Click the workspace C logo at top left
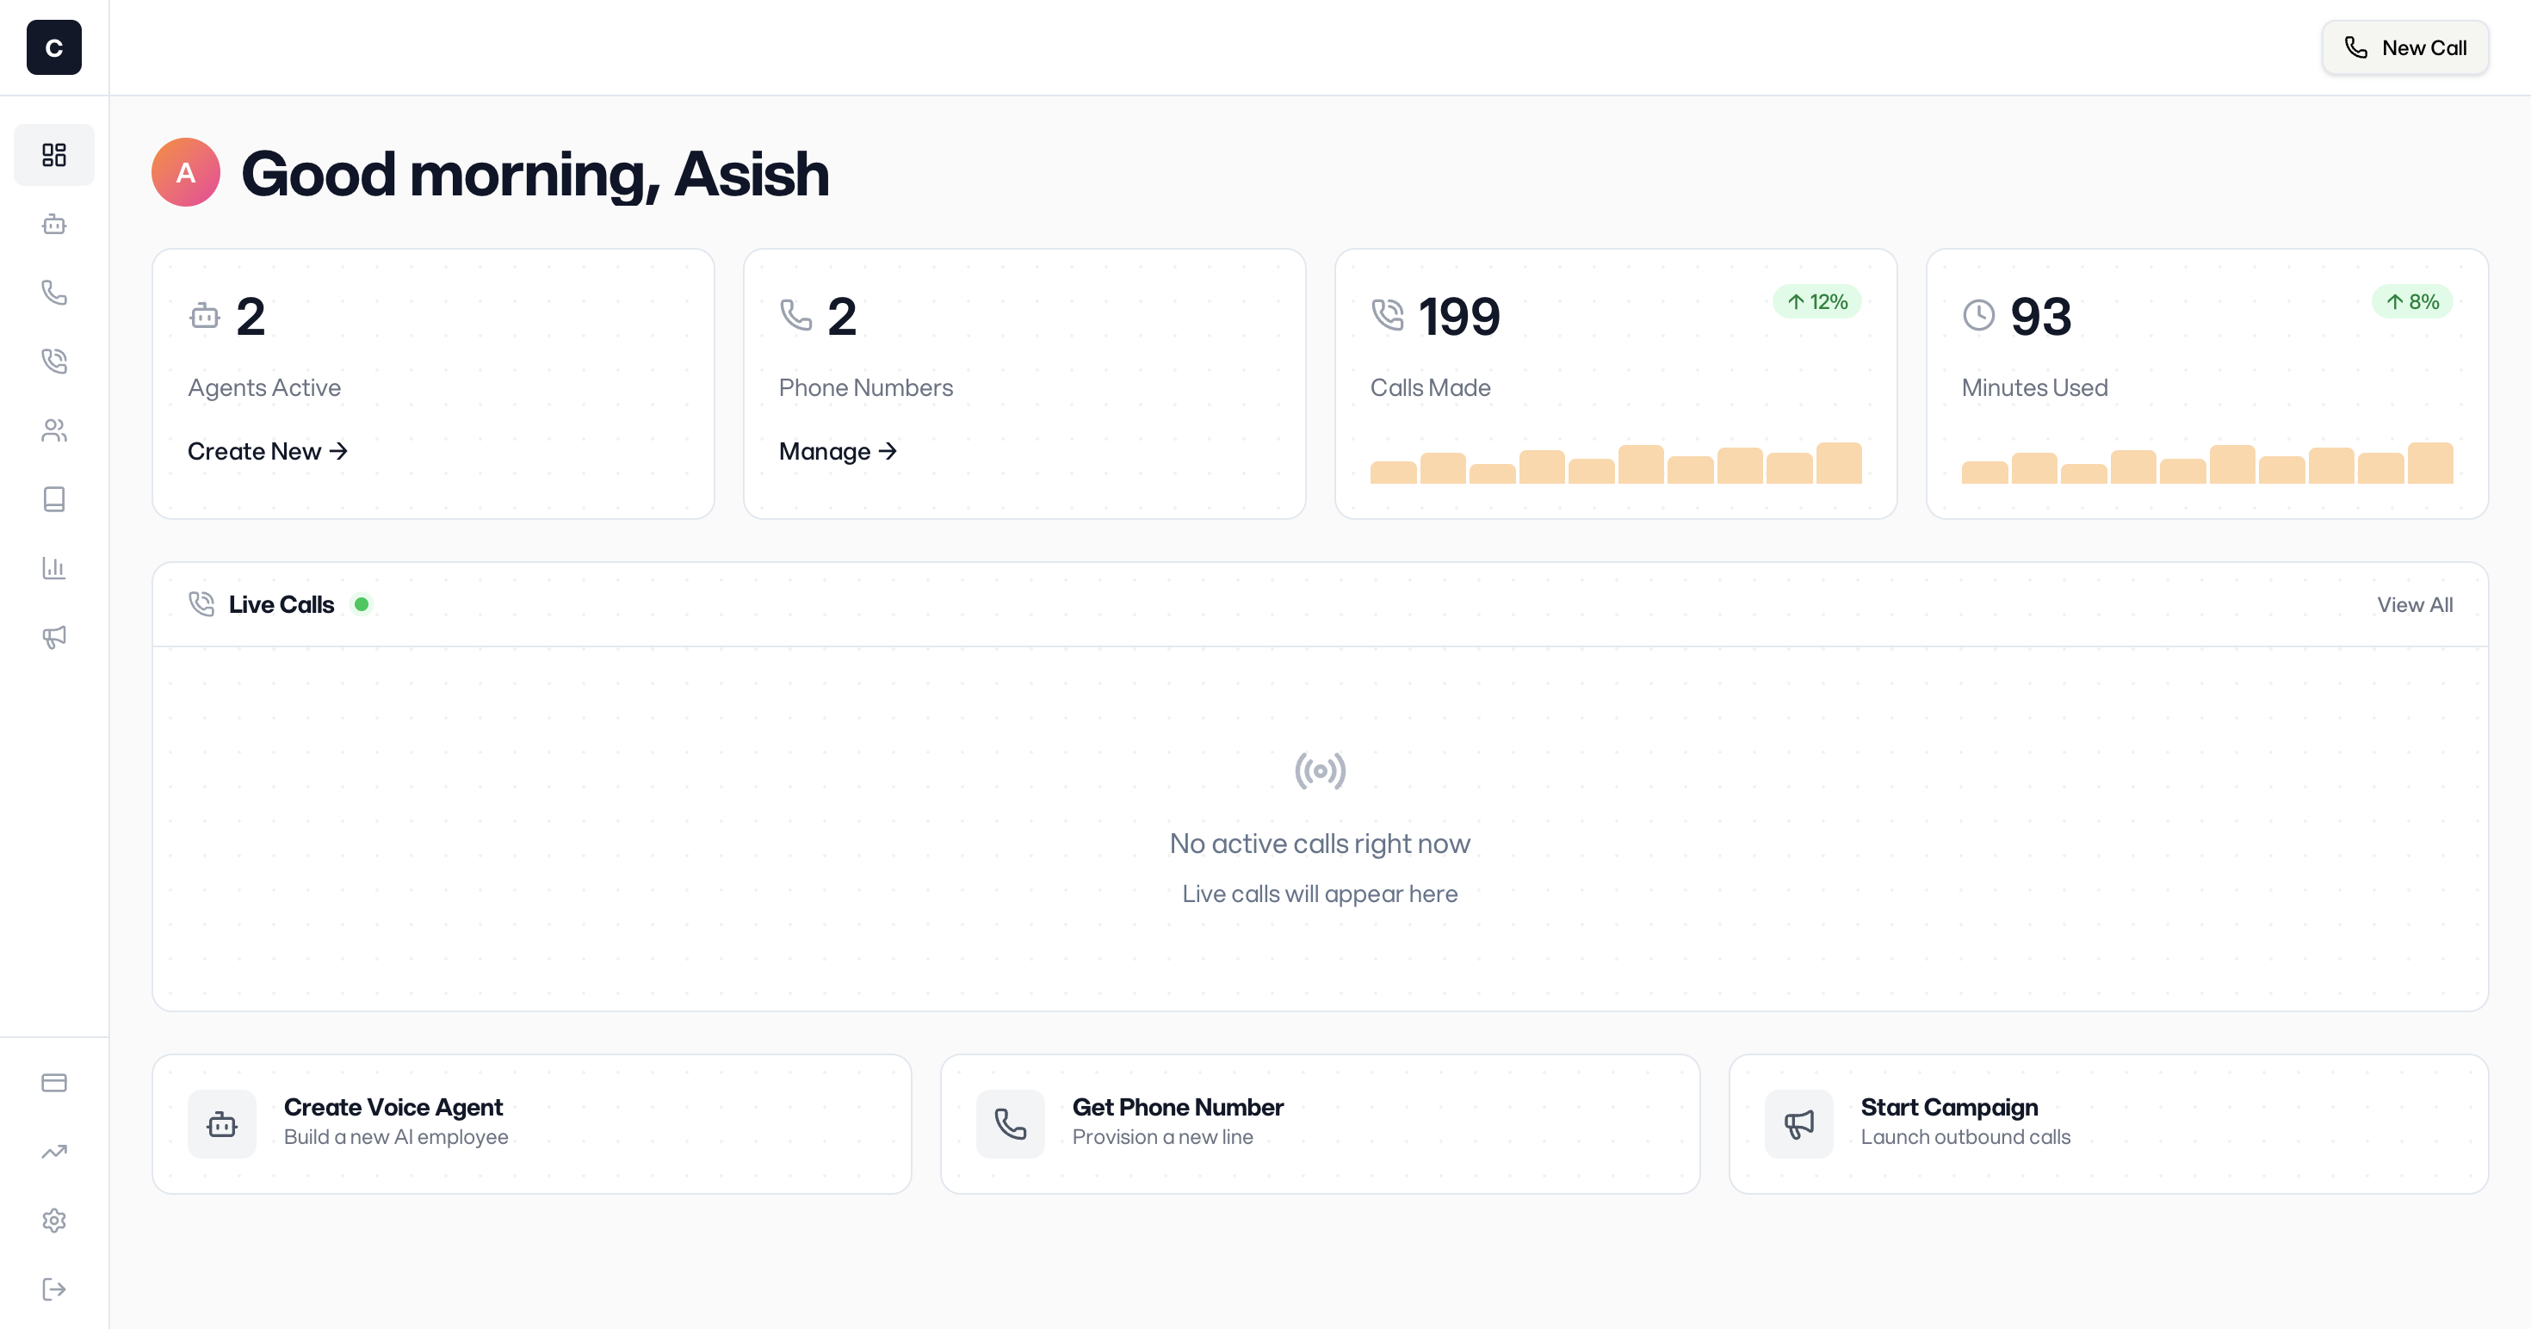2531x1329 pixels. pyautogui.click(x=54, y=47)
